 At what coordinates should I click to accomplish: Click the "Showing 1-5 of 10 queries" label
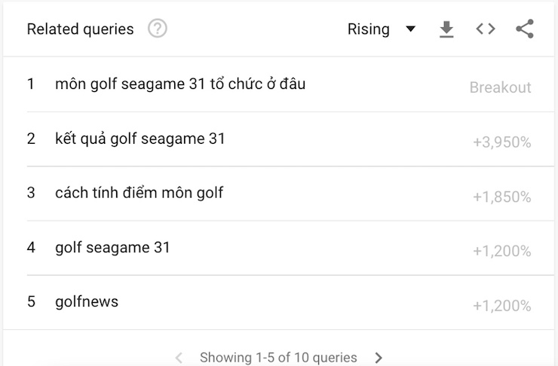tap(278, 358)
